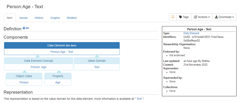The width and height of the screenshot is (240, 103).
Task: Open the Data Element type link
Action: pos(191,33)
